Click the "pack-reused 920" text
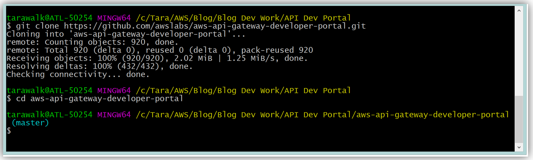Viewport: 533px width, 160px height. 277,50
